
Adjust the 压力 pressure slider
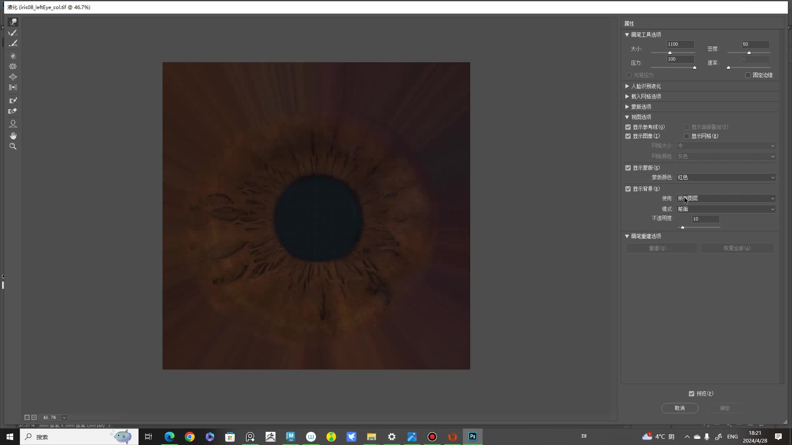(x=695, y=68)
